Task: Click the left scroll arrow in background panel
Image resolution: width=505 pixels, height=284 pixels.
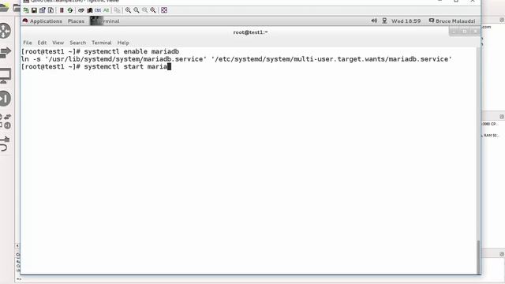Action: click(x=17, y=245)
